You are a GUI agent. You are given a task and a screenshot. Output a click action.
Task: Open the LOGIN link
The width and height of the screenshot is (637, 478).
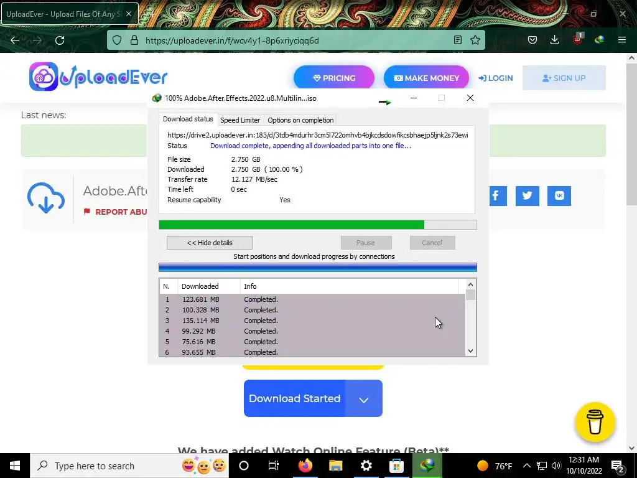tap(496, 78)
